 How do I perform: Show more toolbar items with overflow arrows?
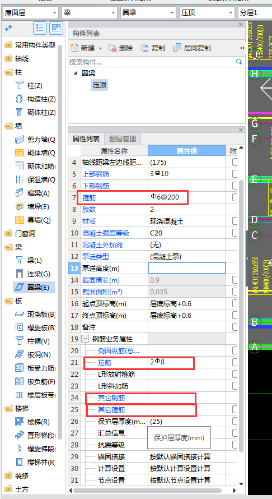[x=242, y=48]
